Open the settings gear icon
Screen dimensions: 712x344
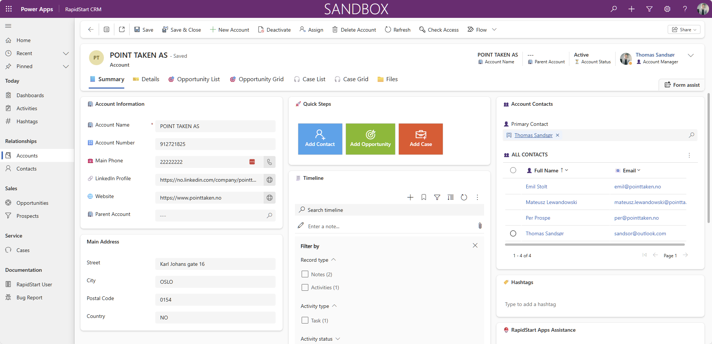click(667, 9)
